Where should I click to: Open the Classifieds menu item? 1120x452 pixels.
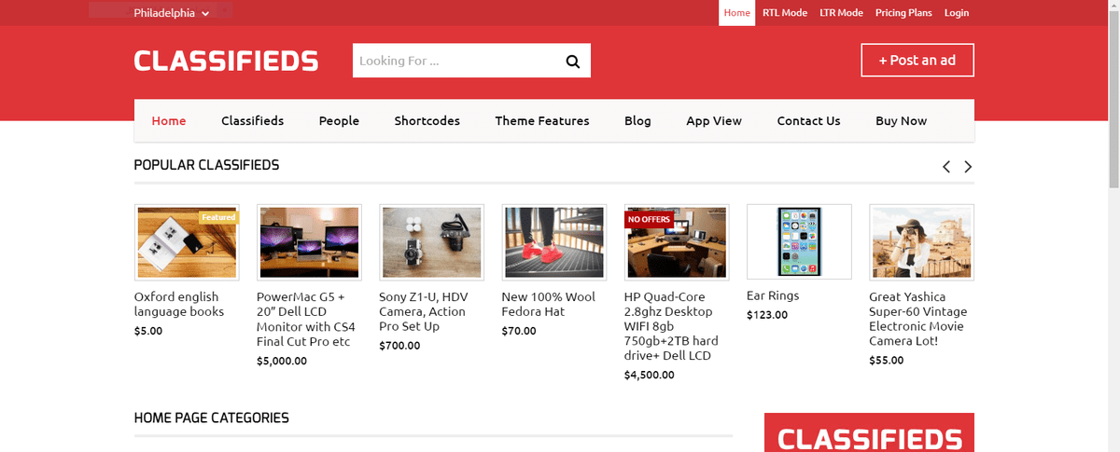click(252, 120)
